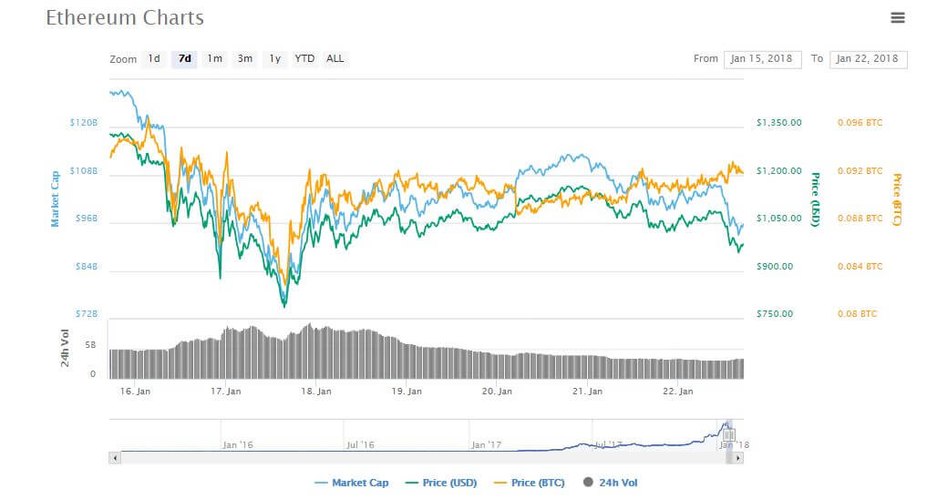
Task: Click the 19. Jan axis label
Action: [x=407, y=391]
